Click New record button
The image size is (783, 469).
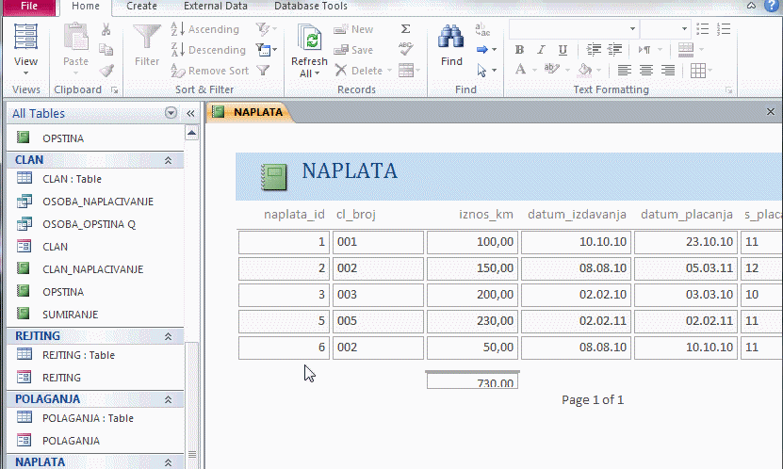(x=353, y=29)
